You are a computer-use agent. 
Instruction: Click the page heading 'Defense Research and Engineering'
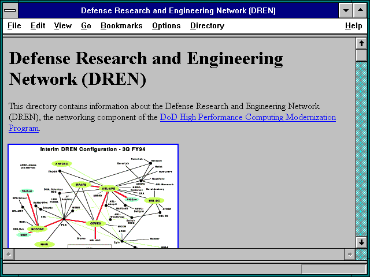[146, 58]
